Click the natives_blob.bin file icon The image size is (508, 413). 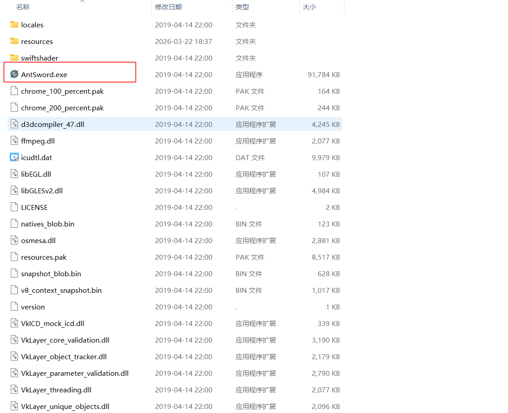coord(14,223)
